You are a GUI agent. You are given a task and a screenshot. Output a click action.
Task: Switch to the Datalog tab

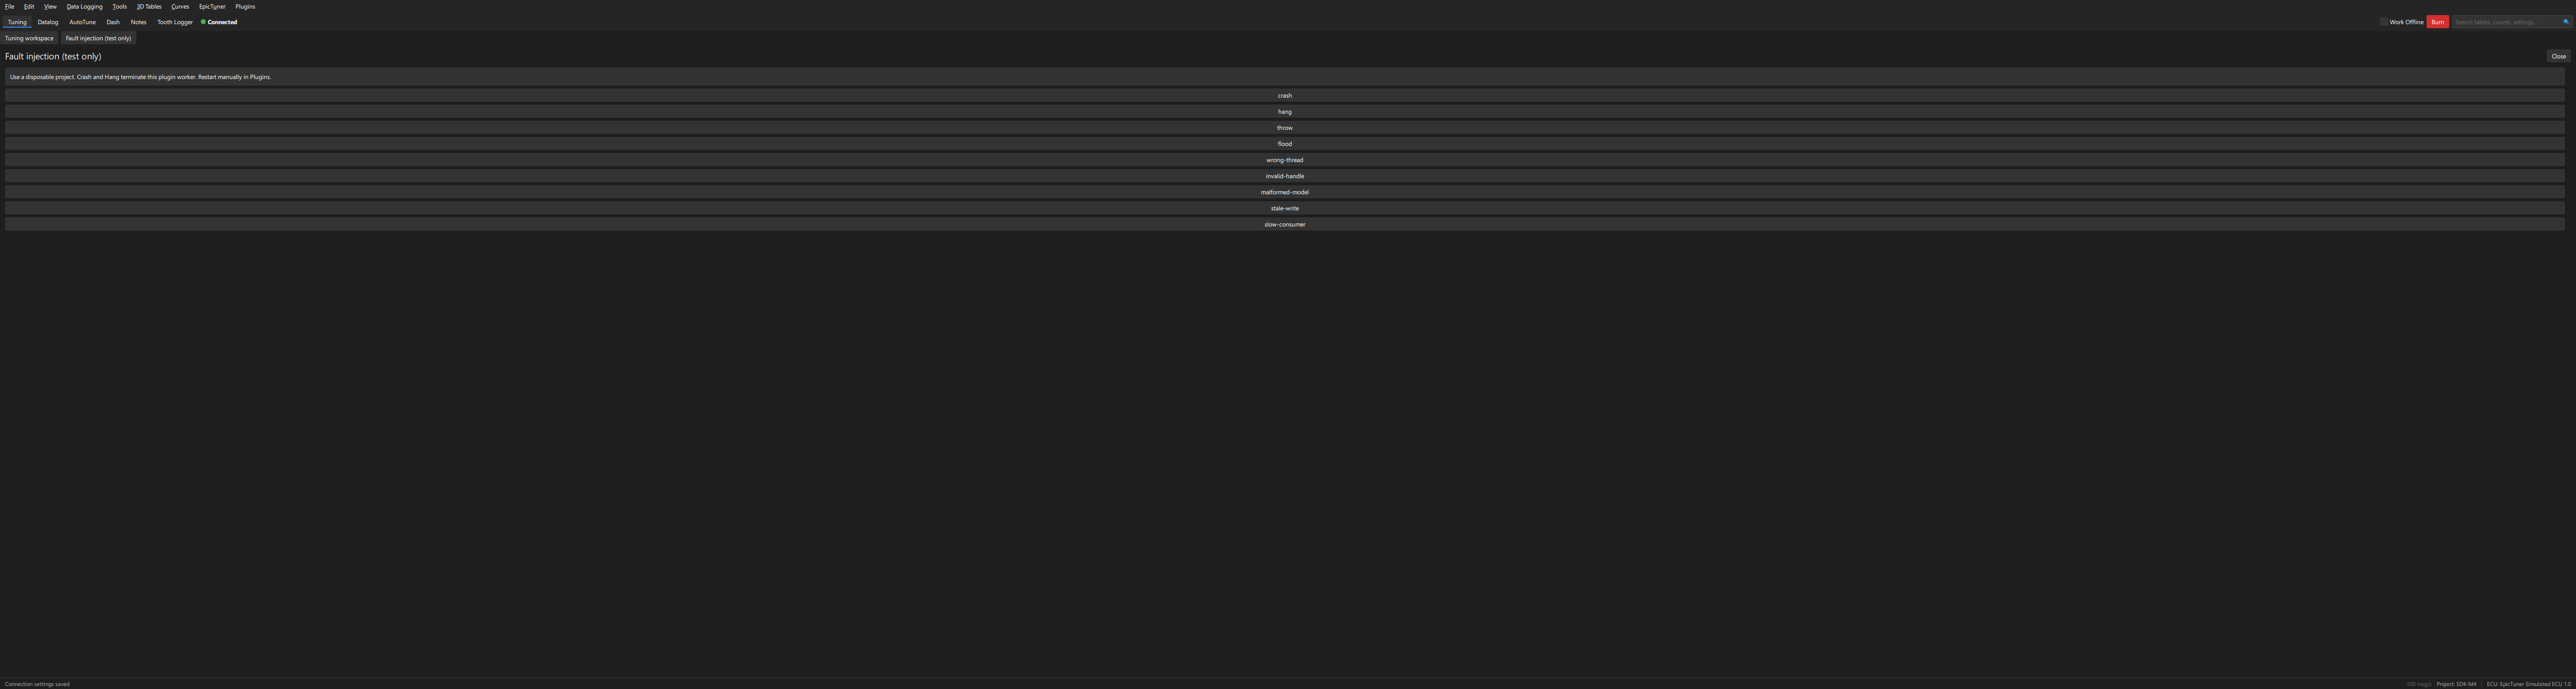pyautogui.click(x=48, y=22)
